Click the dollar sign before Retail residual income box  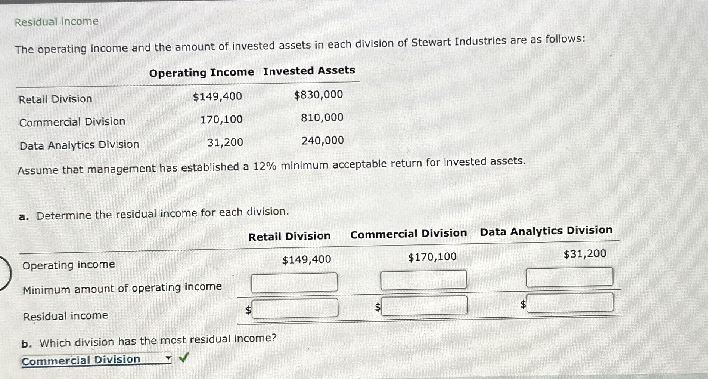pyautogui.click(x=248, y=309)
